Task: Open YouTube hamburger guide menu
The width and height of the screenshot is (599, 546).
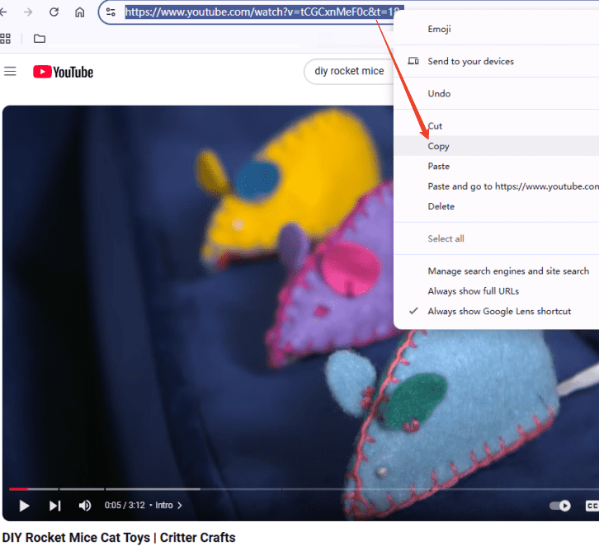Action: pos(11,72)
